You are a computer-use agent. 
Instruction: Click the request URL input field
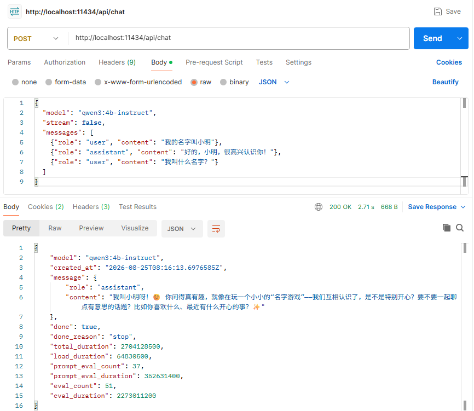tap(239, 38)
